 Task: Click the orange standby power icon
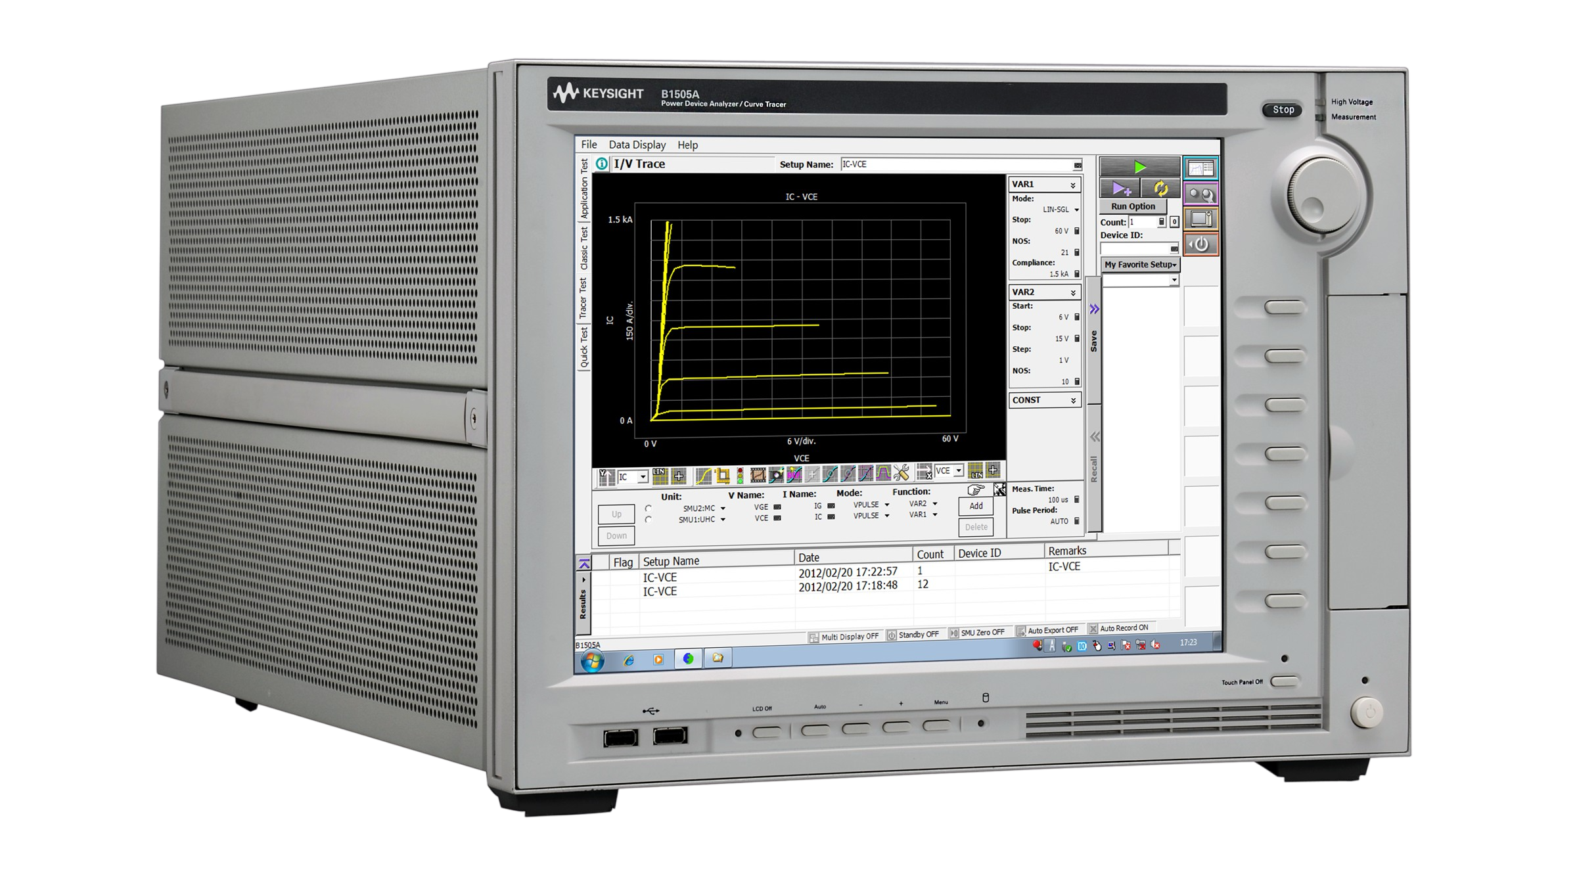pyautogui.click(x=1201, y=244)
